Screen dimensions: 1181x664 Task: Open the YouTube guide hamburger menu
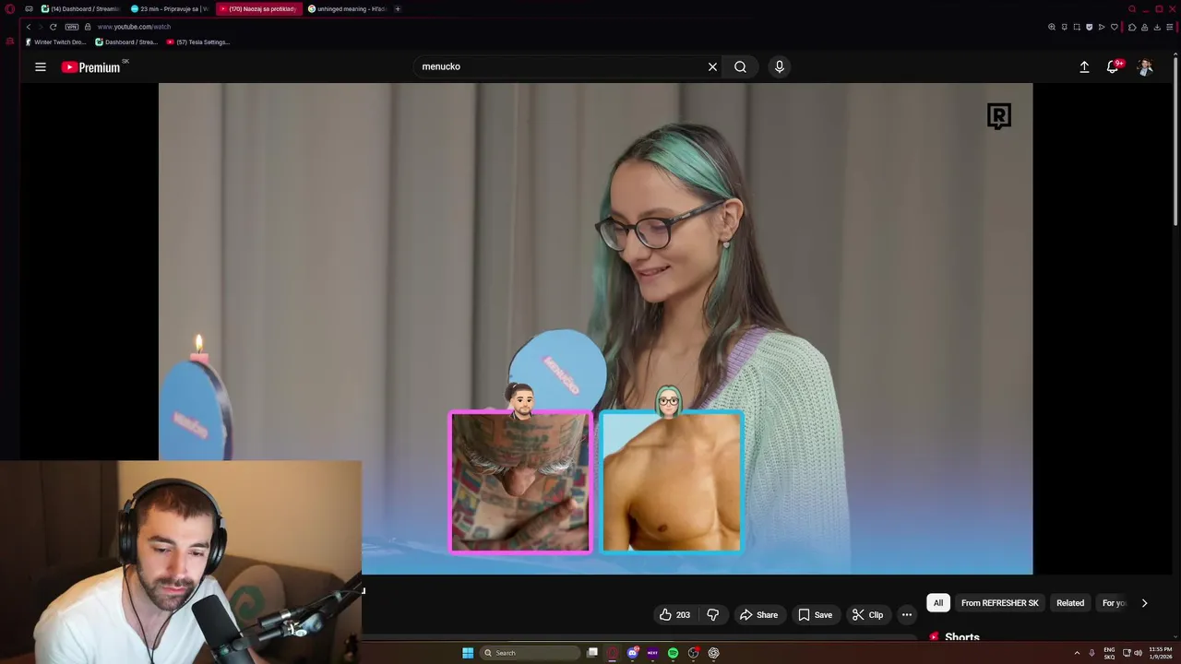tap(41, 66)
